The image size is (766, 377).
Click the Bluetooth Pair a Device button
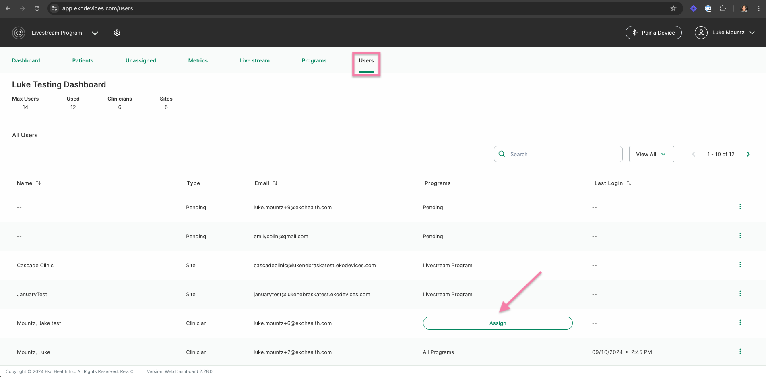click(x=653, y=33)
